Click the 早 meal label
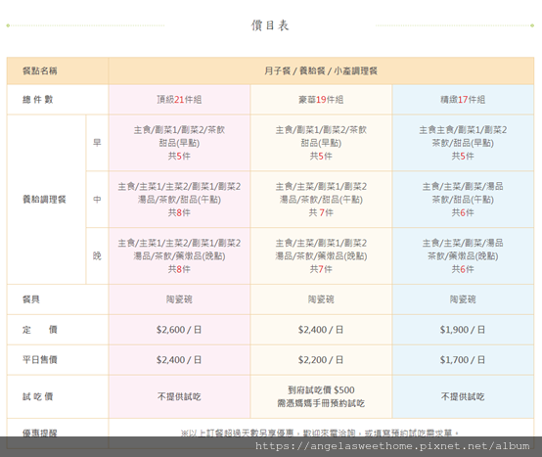Viewport: 542px width, 457px height. click(x=97, y=143)
